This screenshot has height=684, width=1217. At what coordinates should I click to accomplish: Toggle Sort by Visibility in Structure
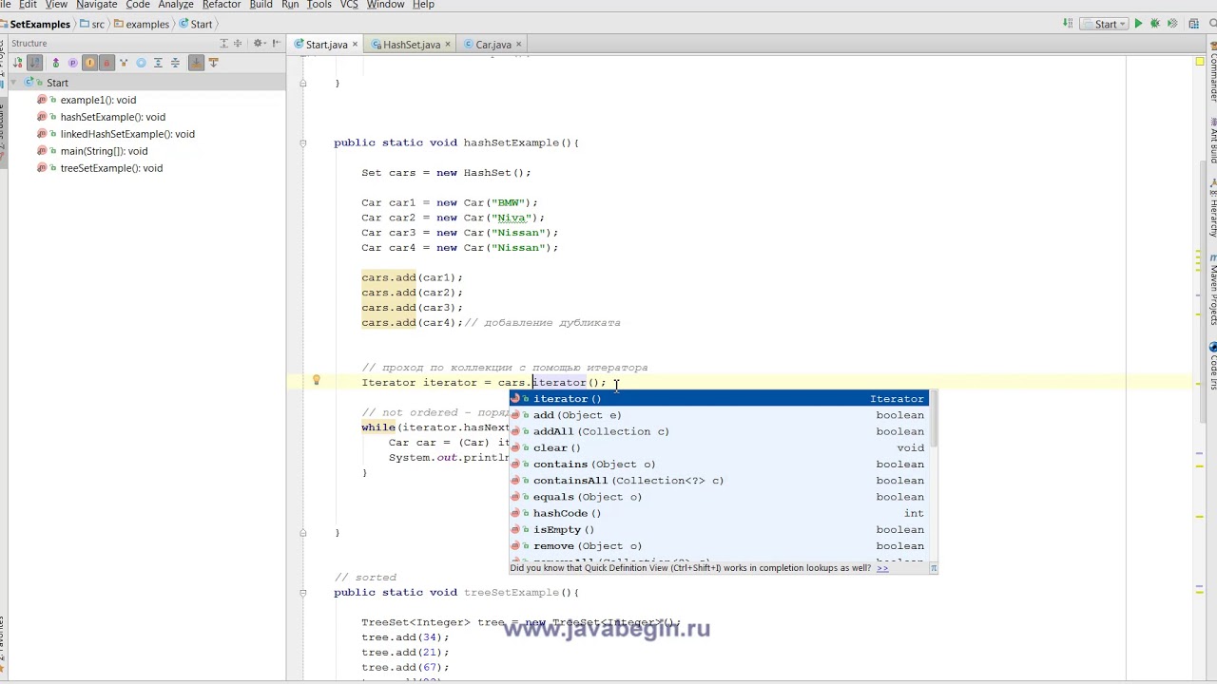coord(17,63)
